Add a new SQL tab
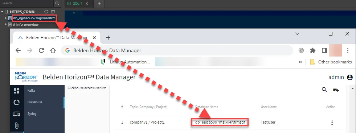The image size is (356, 133). click(x=99, y=4)
